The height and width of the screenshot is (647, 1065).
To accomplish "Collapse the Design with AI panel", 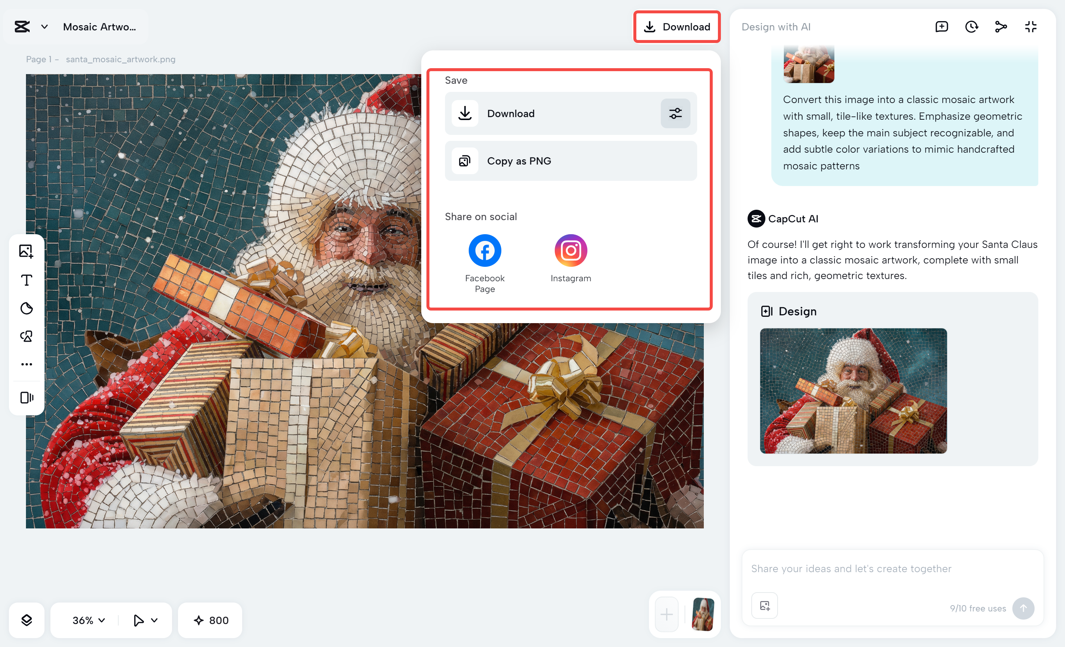I will [1031, 26].
